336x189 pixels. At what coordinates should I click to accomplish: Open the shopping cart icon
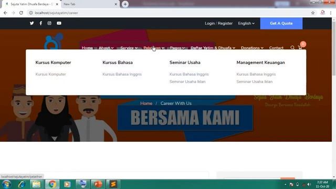pyautogui.click(x=300, y=48)
